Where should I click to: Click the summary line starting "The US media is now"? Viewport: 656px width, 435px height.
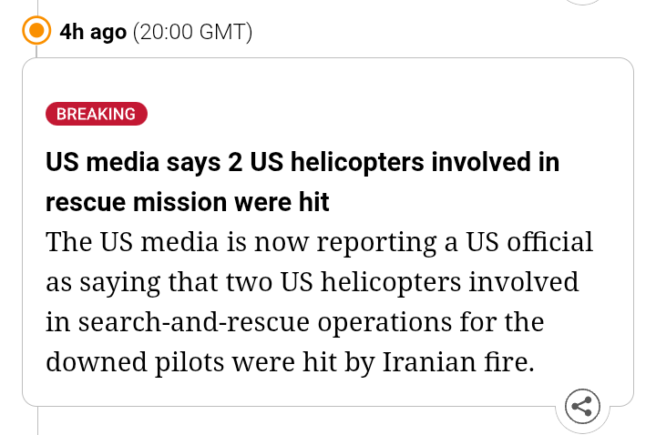coord(319,242)
